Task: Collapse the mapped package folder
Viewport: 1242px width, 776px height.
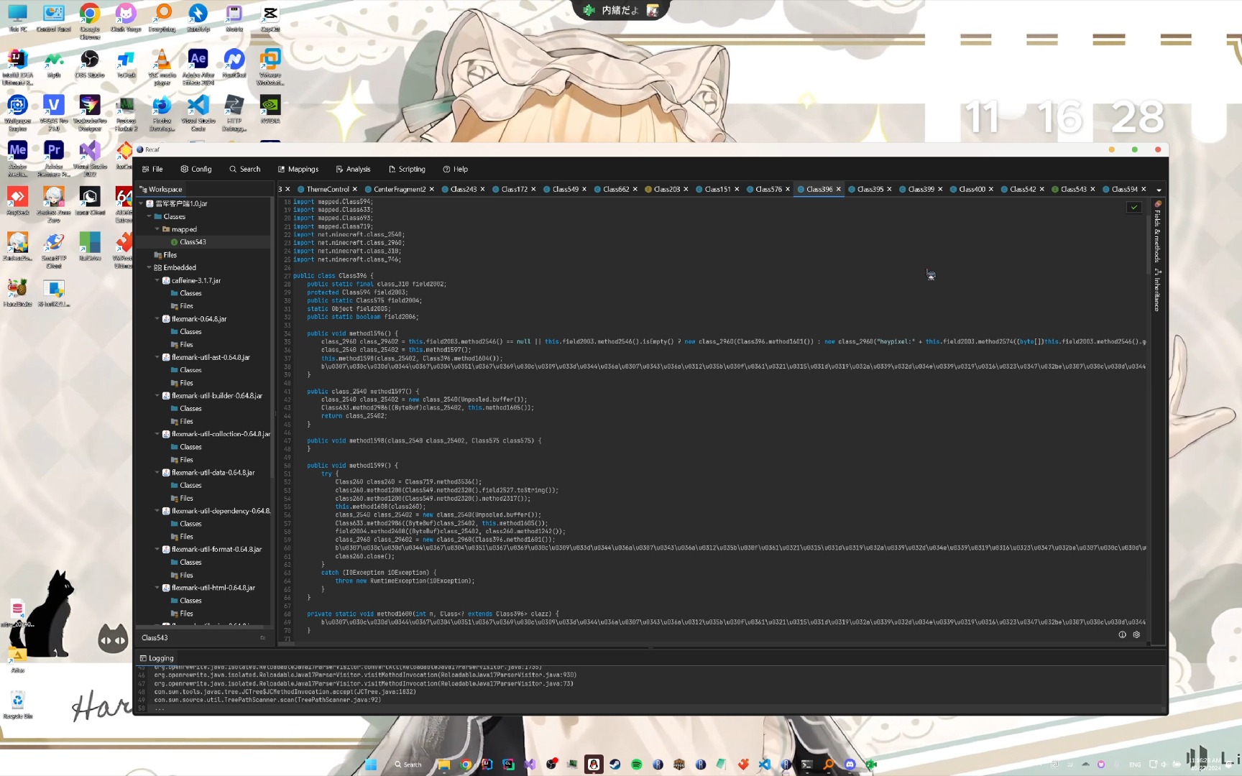Action: tap(157, 229)
